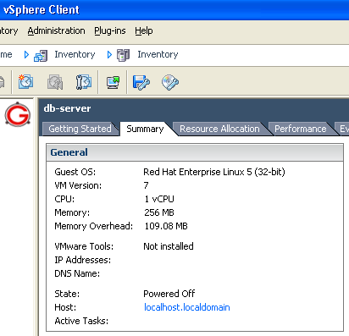Click the IP Addresses label
Screen dimensions: 349x336
(83, 260)
